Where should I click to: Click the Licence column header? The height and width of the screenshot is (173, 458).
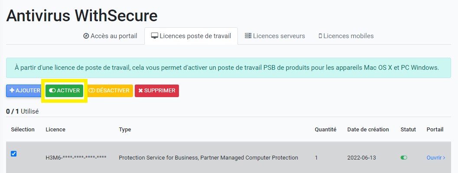pos(55,130)
